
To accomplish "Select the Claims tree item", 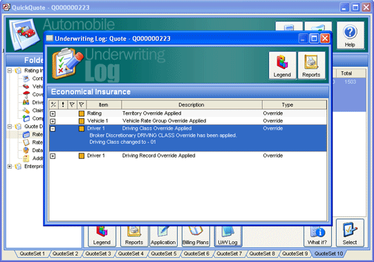I will [x=32, y=111].
